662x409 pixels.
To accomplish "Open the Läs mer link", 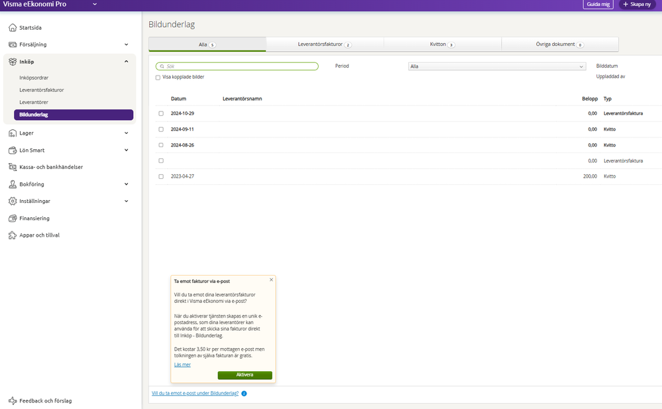I will click(182, 365).
